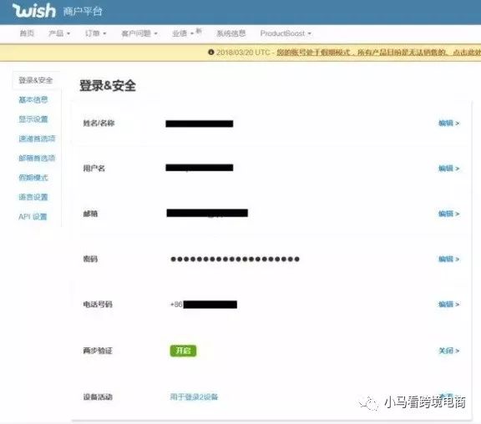Select 语言设置 in the sidebar
This screenshot has width=481, height=424.
point(33,197)
